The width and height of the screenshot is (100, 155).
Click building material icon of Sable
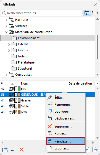pyautogui.click(x=11, y=106)
